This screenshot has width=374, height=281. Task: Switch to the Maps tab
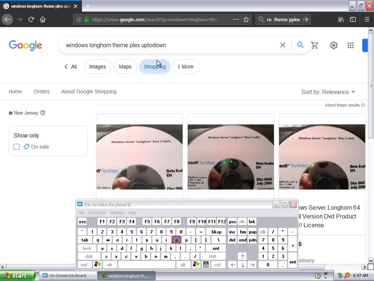tap(125, 67)
